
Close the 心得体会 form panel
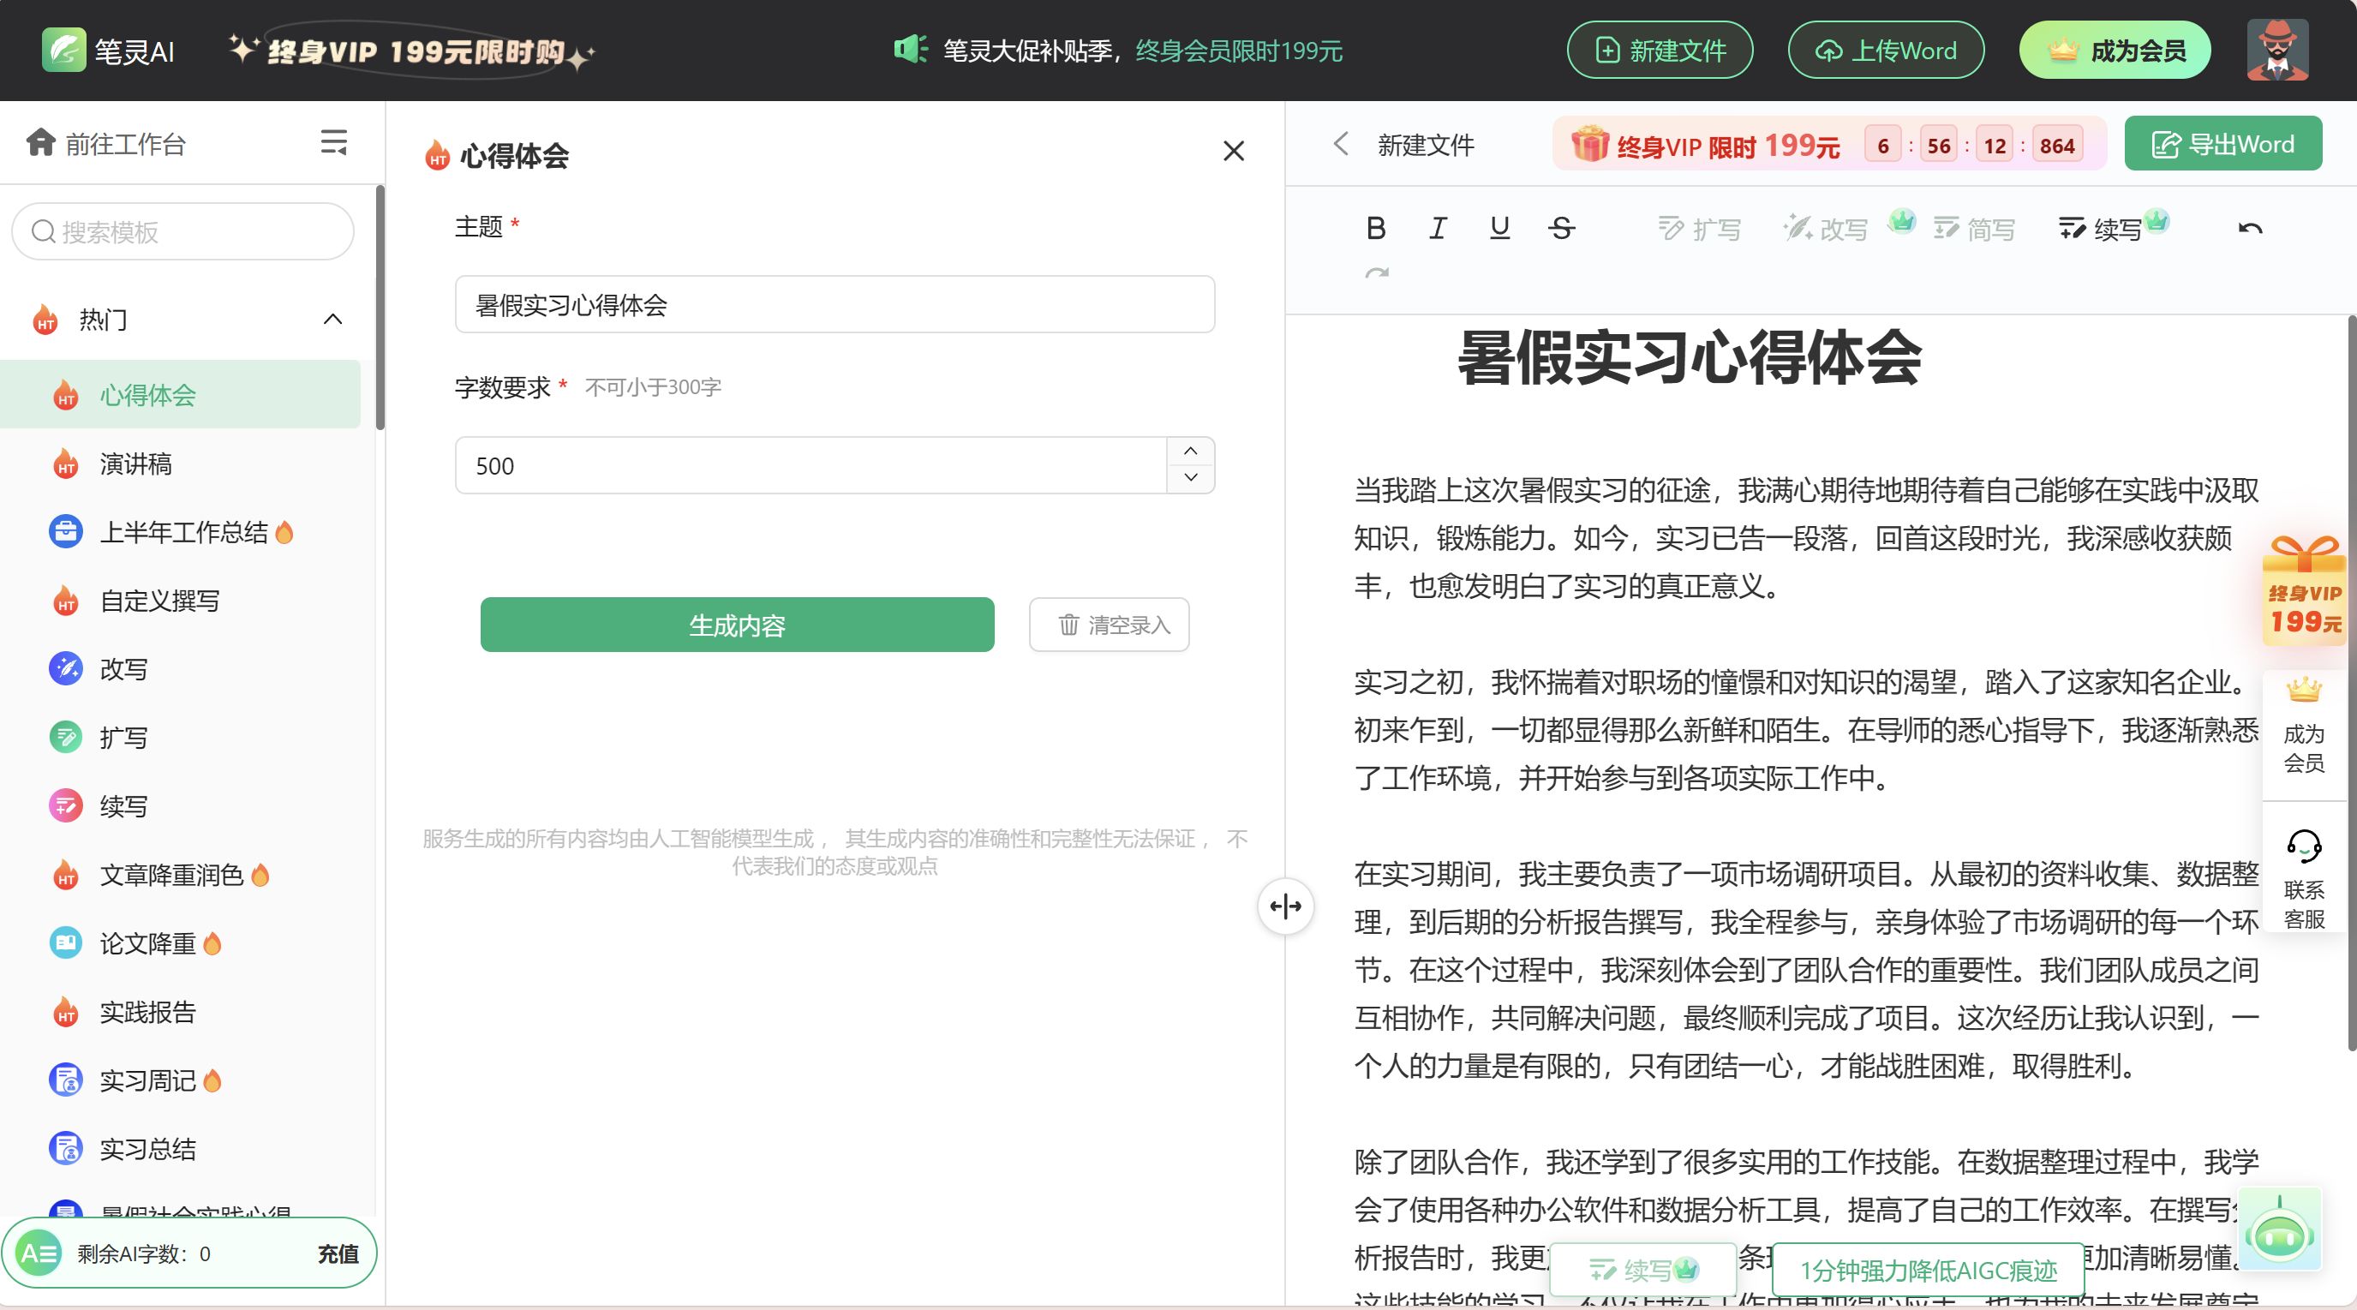[x=1234, y=151]
